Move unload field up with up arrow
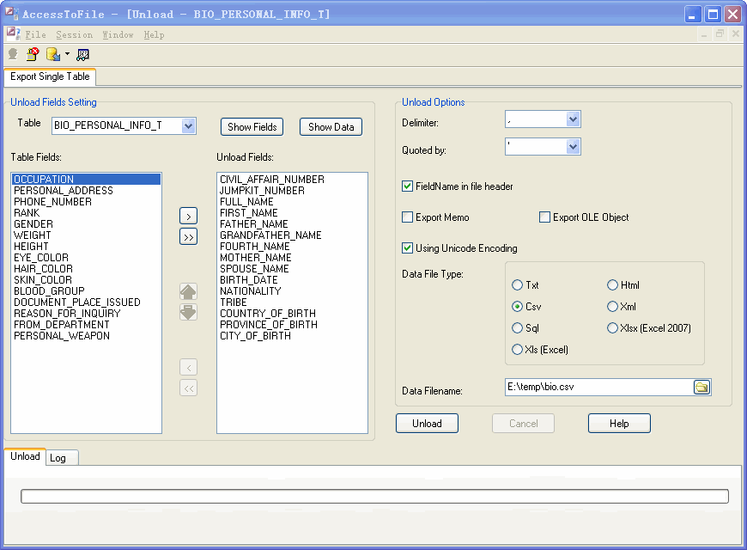Screen dimensions: 747x550 [x=188, y=291]
